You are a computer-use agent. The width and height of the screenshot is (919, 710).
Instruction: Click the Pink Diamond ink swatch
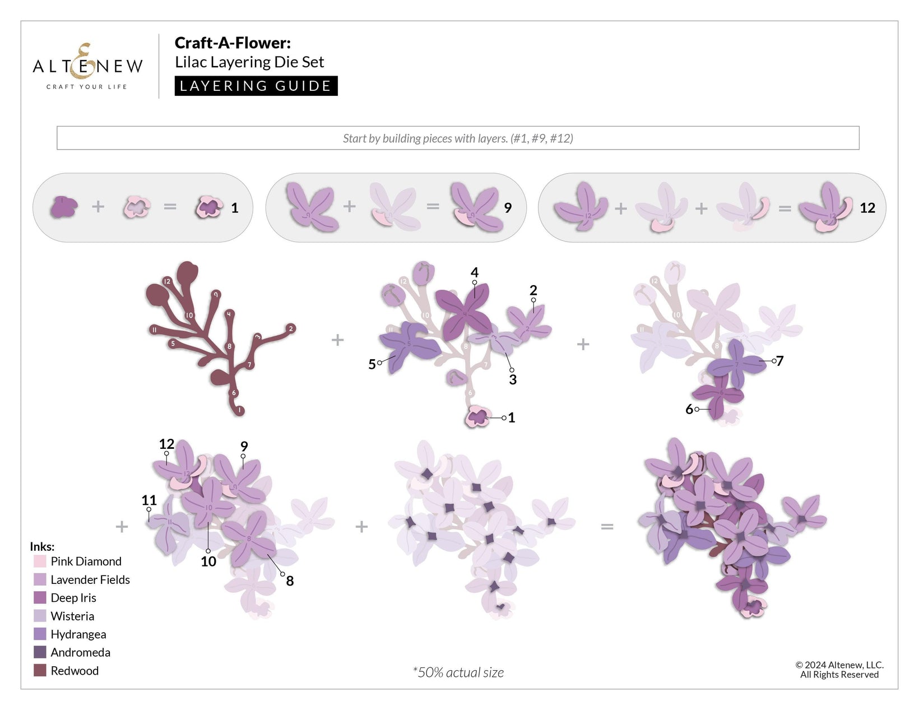coord(40,561)
